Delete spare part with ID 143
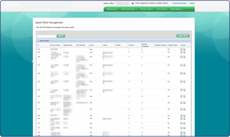 tap(184, 96)
